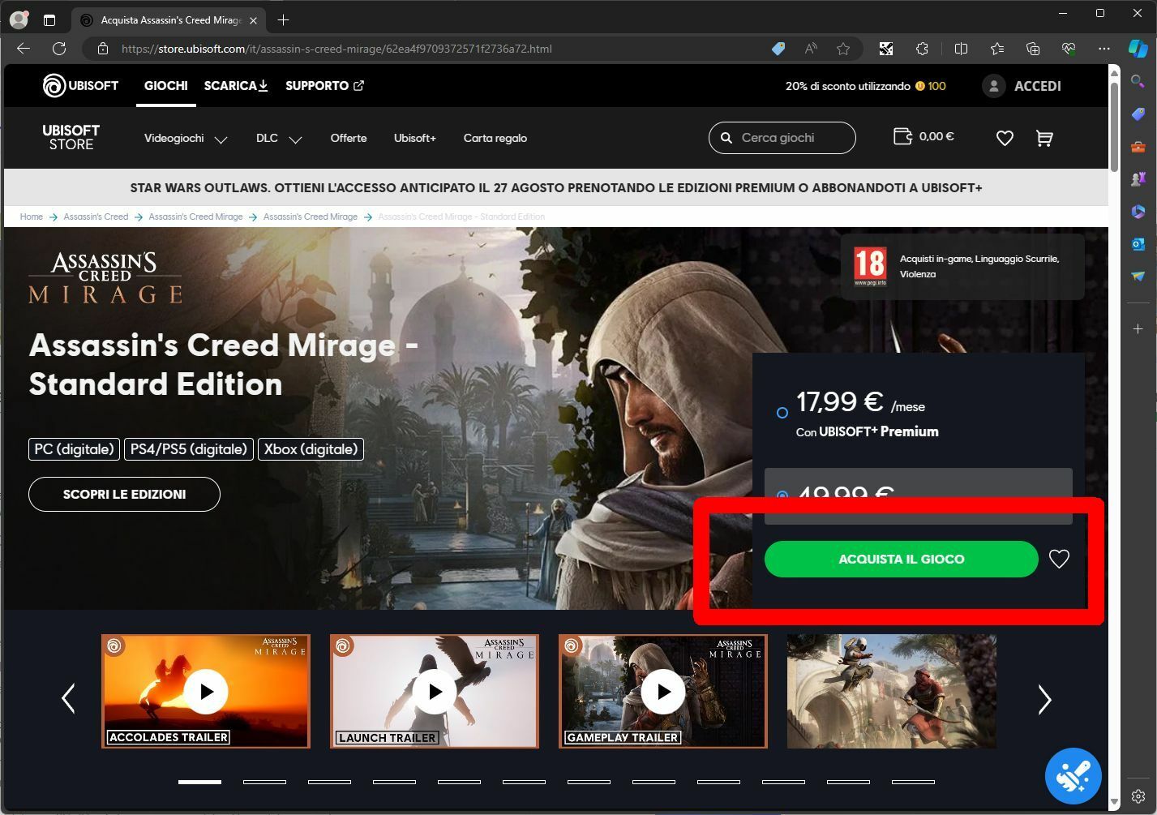Play the Accolades Trailer video
Viewport: 1157px width, 815px height.
coord(206,691)
